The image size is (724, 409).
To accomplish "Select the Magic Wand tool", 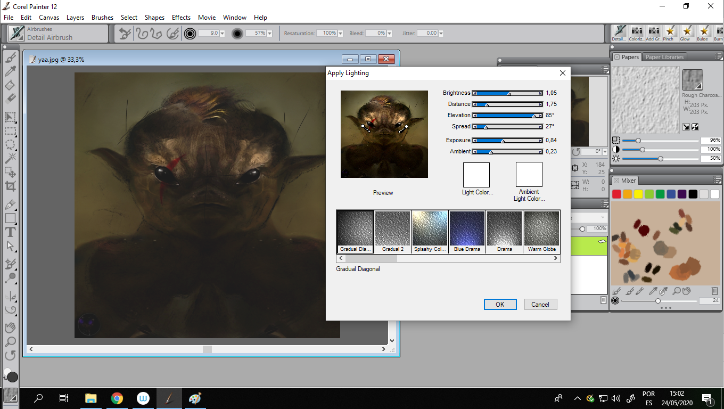I will tap(10, 158).
